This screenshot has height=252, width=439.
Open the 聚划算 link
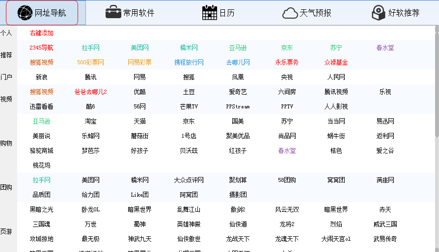238,180
